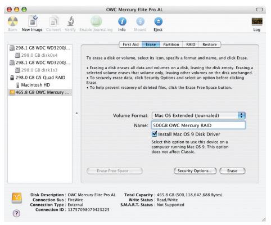Switch to the RAID tab

click(191, 44)
